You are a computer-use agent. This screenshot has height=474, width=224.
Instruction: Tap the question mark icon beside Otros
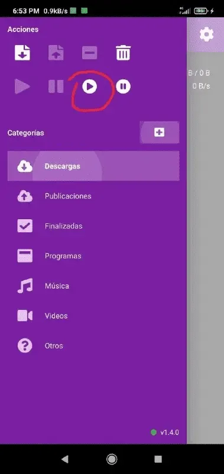click(x=25, y=346)
